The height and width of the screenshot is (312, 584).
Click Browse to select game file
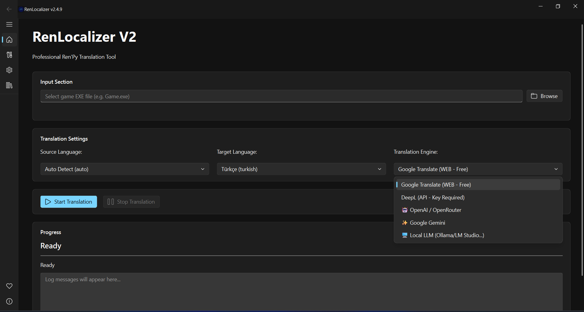[544, 96]
